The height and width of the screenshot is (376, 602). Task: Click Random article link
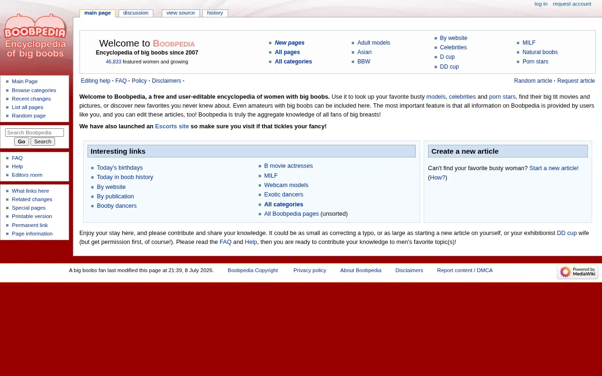tap(533, 81)
